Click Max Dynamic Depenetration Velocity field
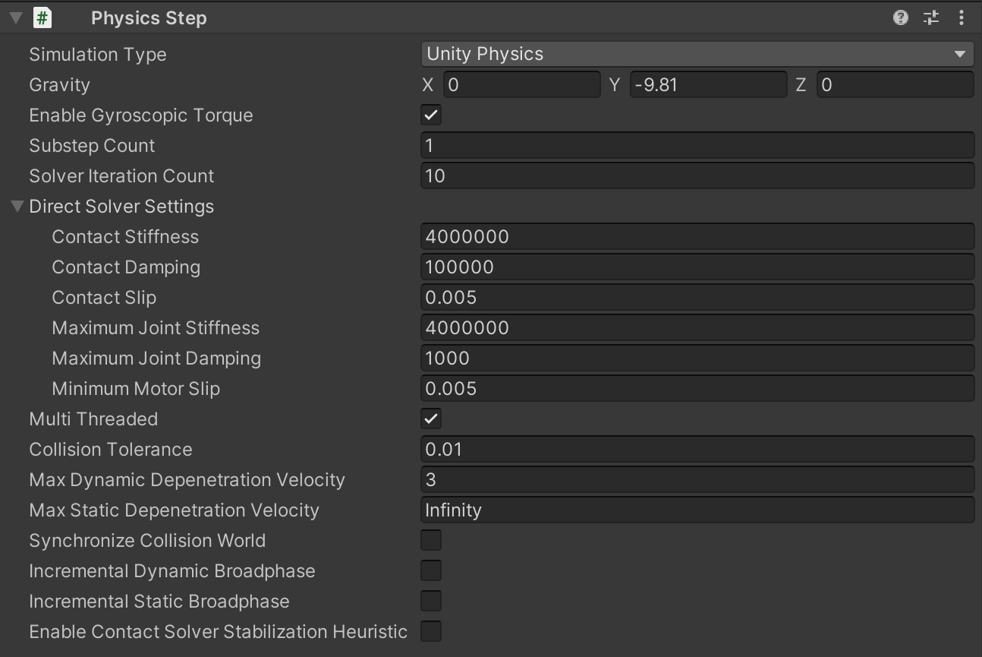The height and width of the screenshot is (657, 982). (x=697, y=479)
